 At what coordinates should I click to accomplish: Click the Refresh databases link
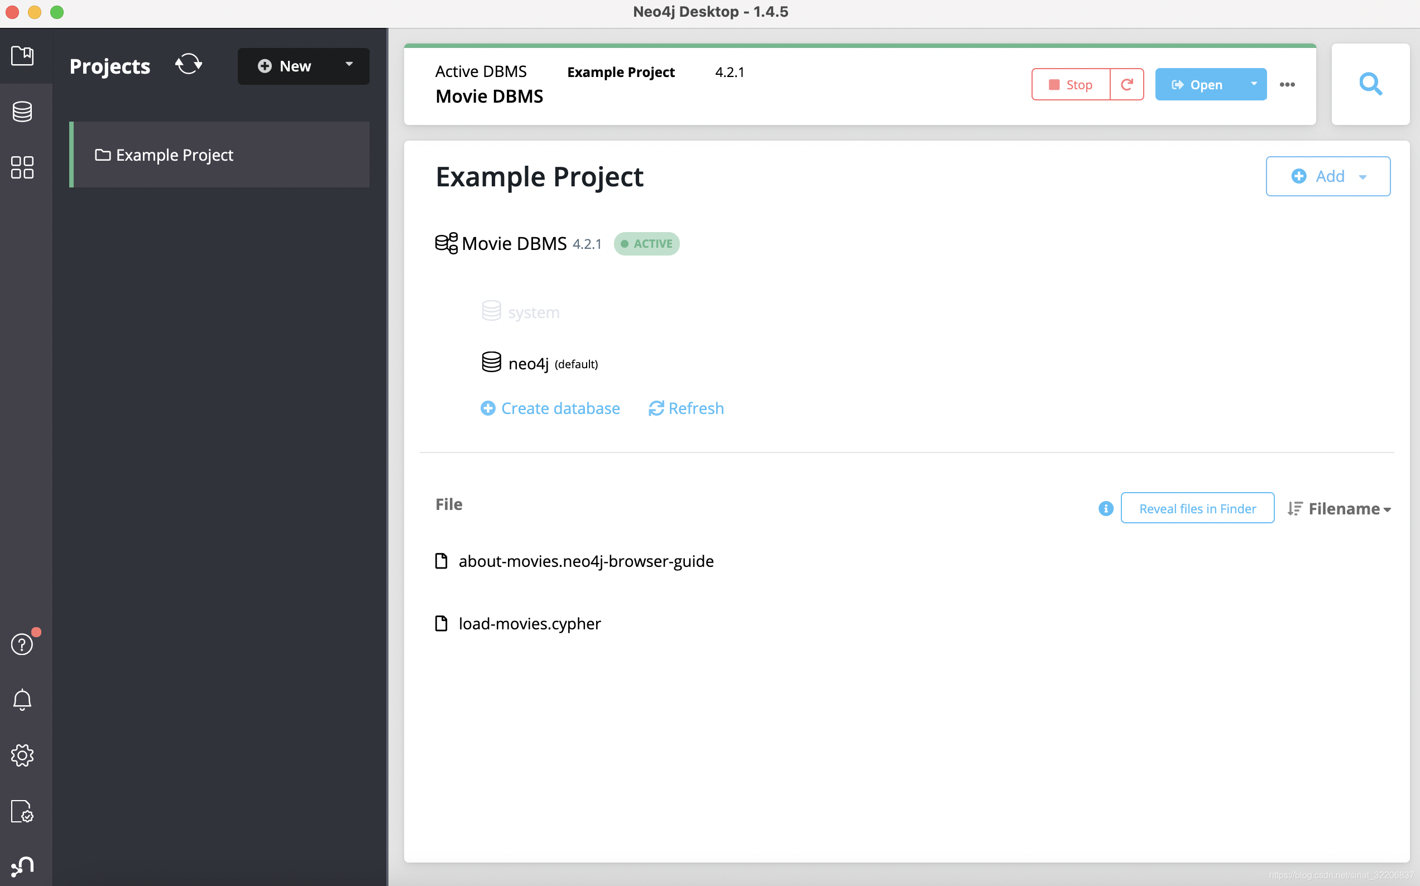click(685, 407)
